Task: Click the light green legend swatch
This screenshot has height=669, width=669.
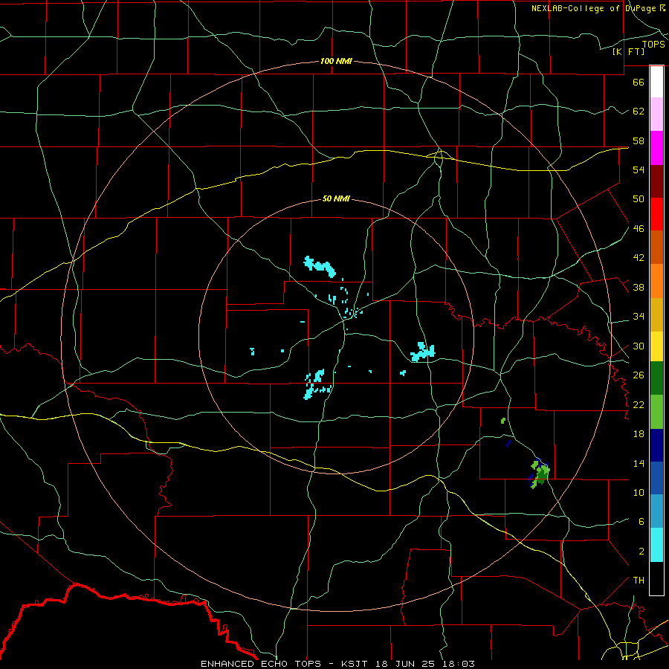Action: [656, 412]
